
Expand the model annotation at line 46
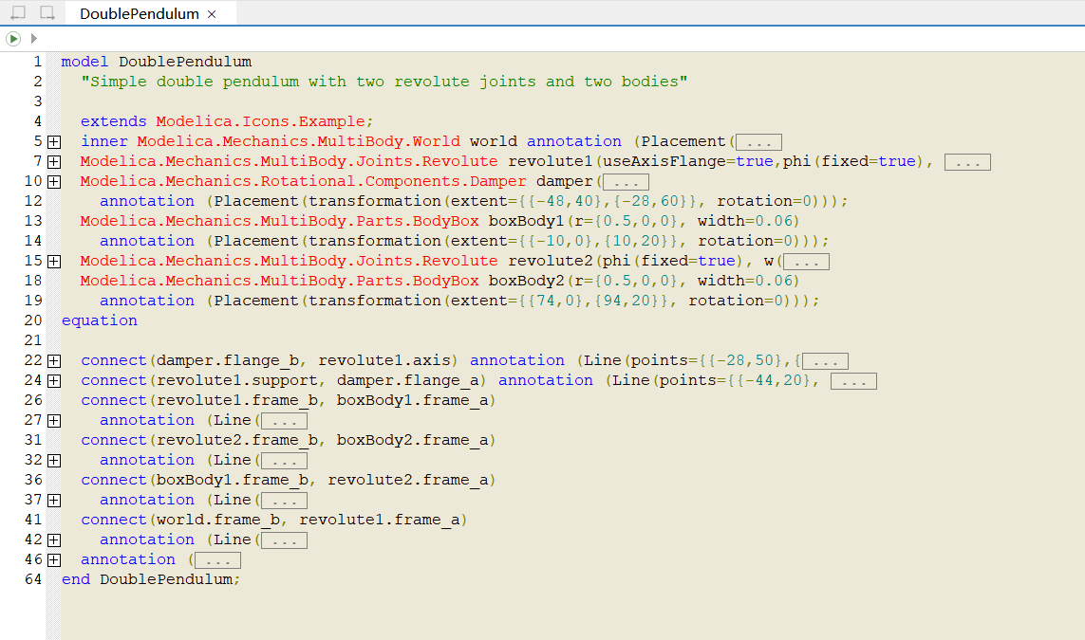[x=54, y=559]
